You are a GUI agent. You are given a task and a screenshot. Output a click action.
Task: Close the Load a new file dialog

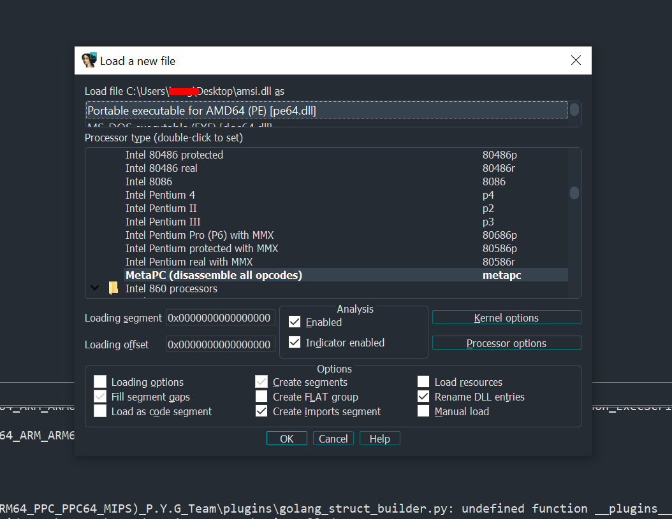pyautogui.click(x=576, y=60)
